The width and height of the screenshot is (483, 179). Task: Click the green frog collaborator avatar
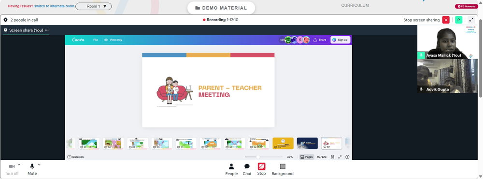point(288,40)
